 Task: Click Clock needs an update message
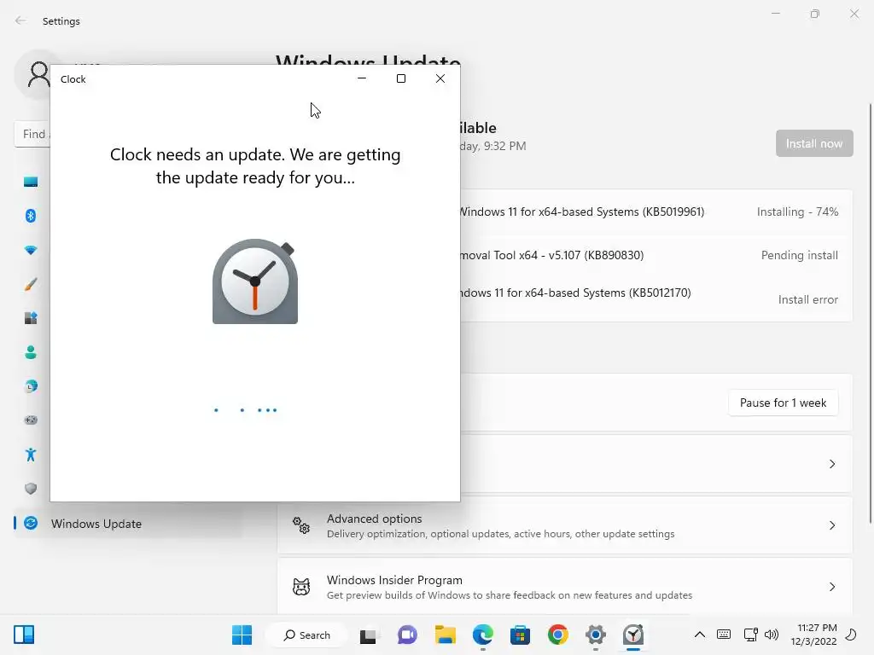click(x=255, y=166)
